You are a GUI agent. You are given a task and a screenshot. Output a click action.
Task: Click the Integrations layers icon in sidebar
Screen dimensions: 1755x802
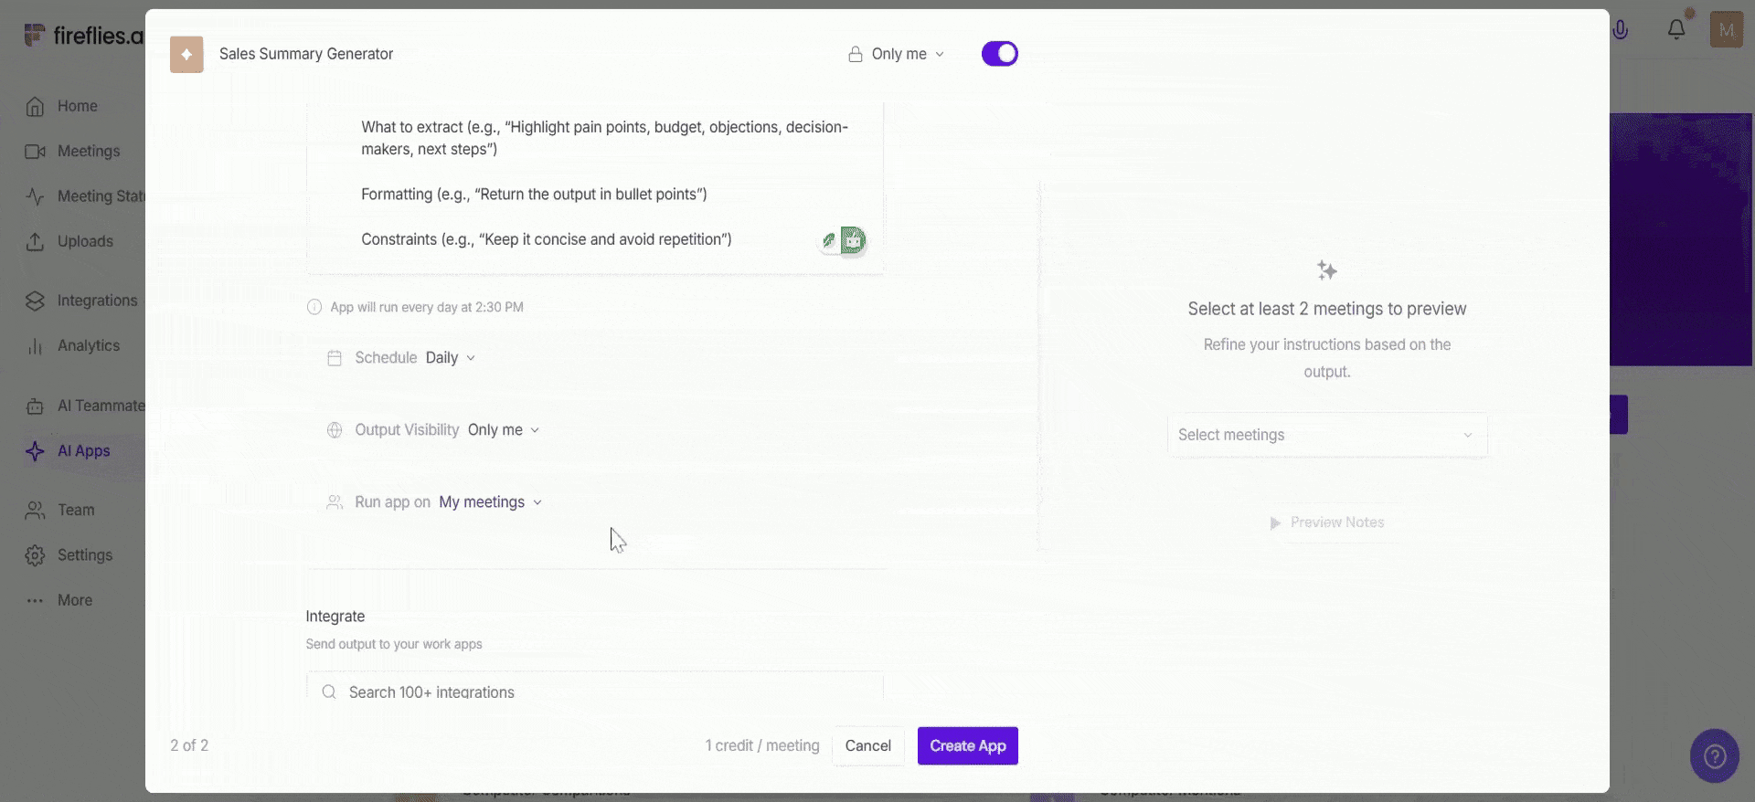tap(35, 301)
